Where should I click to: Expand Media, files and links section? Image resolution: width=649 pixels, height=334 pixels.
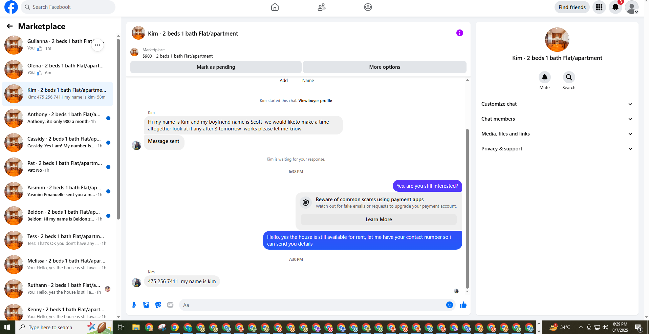(557, 134)
